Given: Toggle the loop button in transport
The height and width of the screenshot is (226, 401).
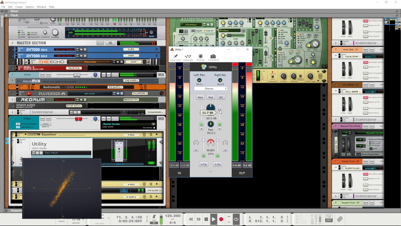Looking at the screenshot, I should [236, 219].
